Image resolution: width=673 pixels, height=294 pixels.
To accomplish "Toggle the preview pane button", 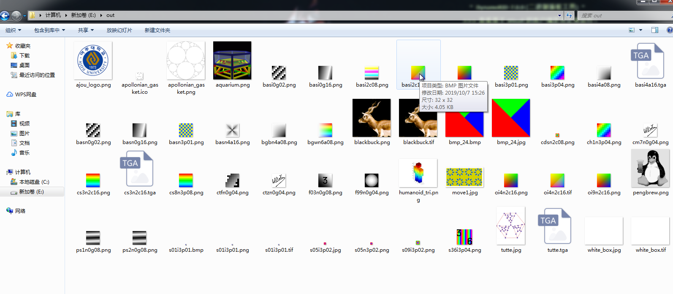I will click(655, 30).
